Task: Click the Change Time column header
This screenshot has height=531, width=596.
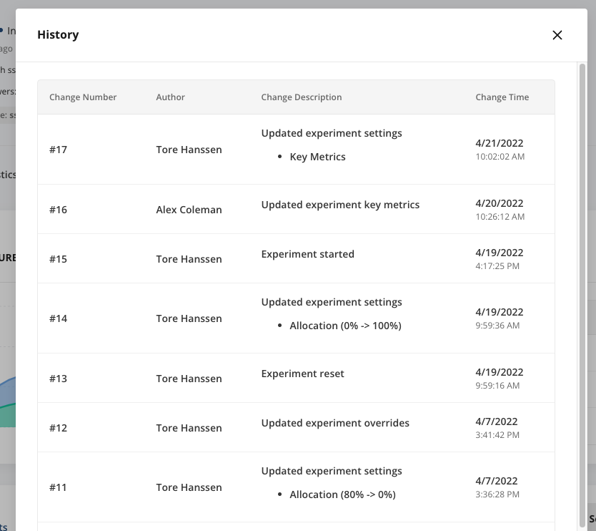Action: [x=502, y=97]
